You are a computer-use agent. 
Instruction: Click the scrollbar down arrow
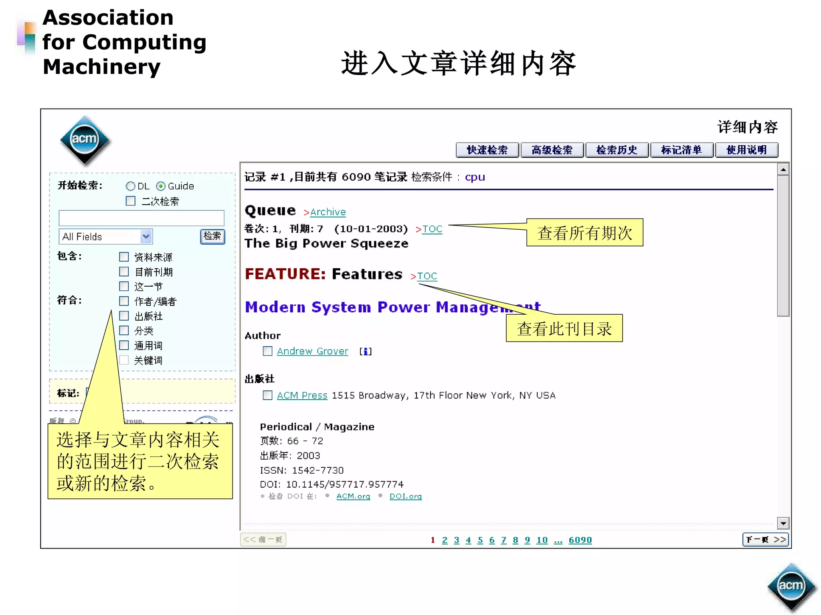click(x=783, y=523)
